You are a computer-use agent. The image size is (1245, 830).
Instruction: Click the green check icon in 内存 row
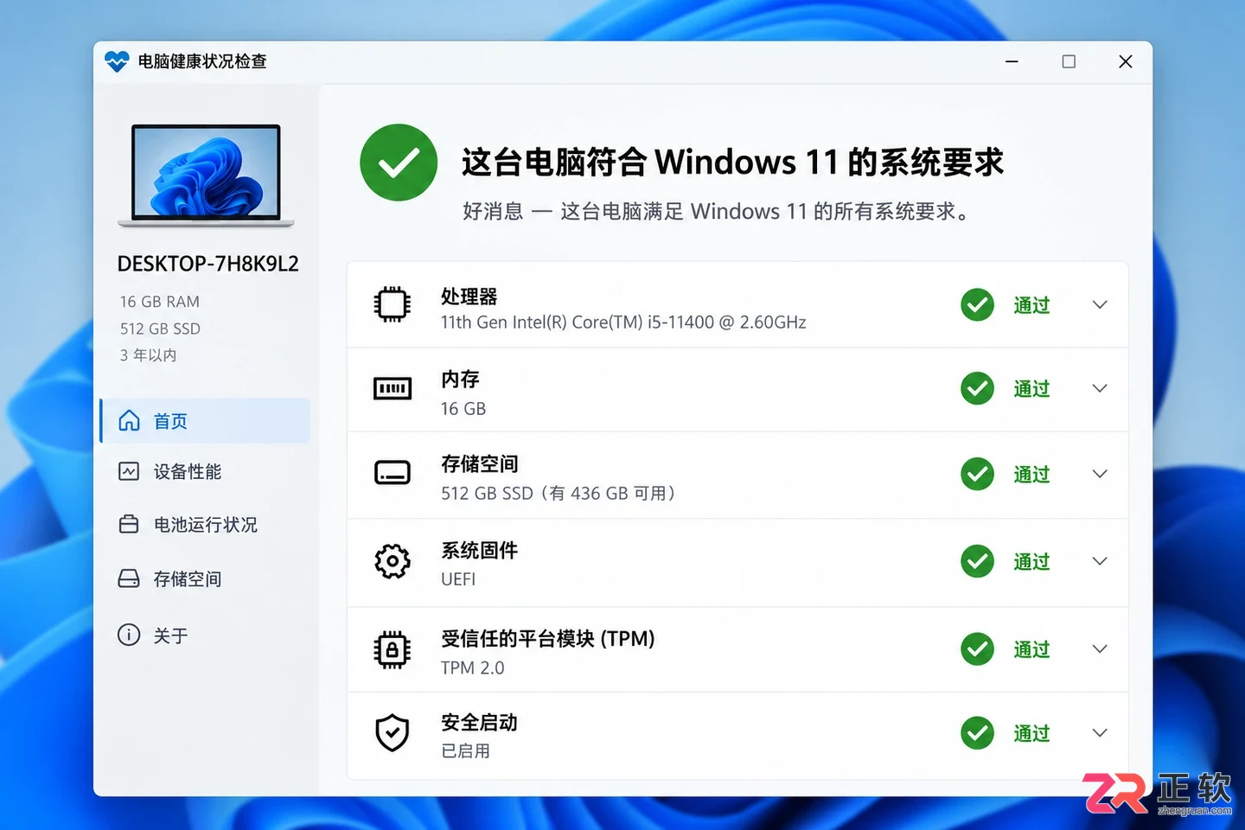pyautogui.click(x=978, y=388)
